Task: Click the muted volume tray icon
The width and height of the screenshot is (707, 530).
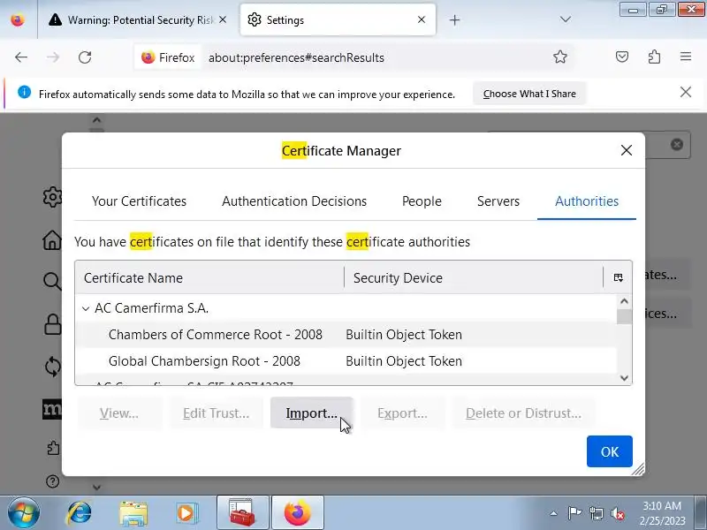Action: point(617,513)
